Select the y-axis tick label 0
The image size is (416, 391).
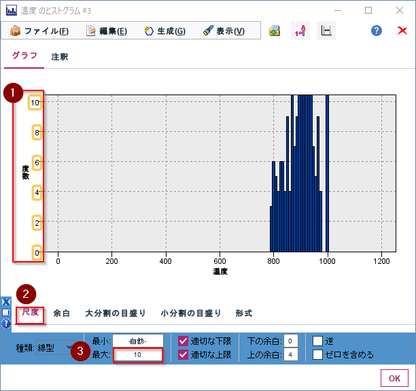[x=37, y=252]
